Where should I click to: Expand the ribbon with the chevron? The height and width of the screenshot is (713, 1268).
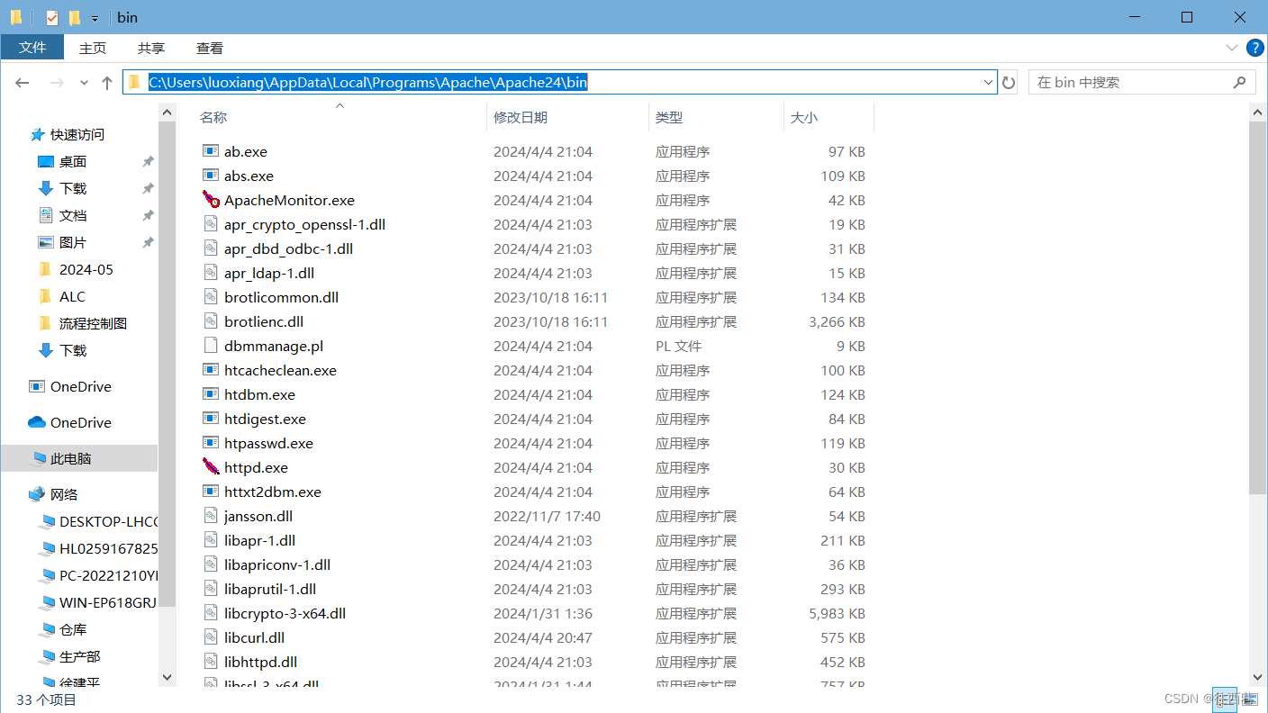1231,48
